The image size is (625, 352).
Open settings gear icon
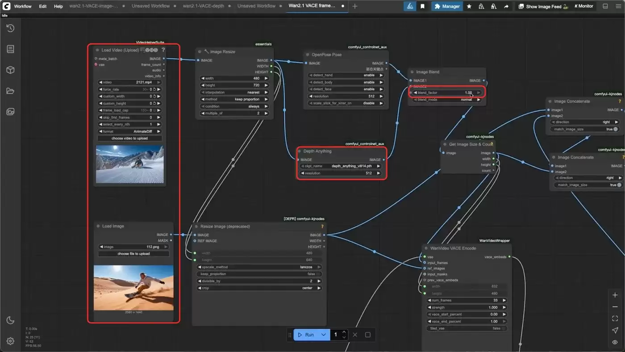(10, 341)
